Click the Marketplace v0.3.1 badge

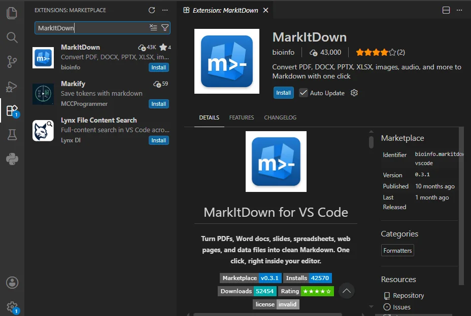(x=251, y=278)
